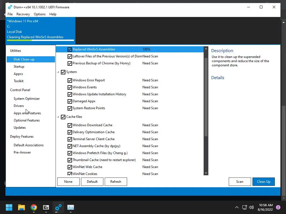Select Disk Clean-up in sidebar
The image size is (286, 214).
[x=31, y=59]
